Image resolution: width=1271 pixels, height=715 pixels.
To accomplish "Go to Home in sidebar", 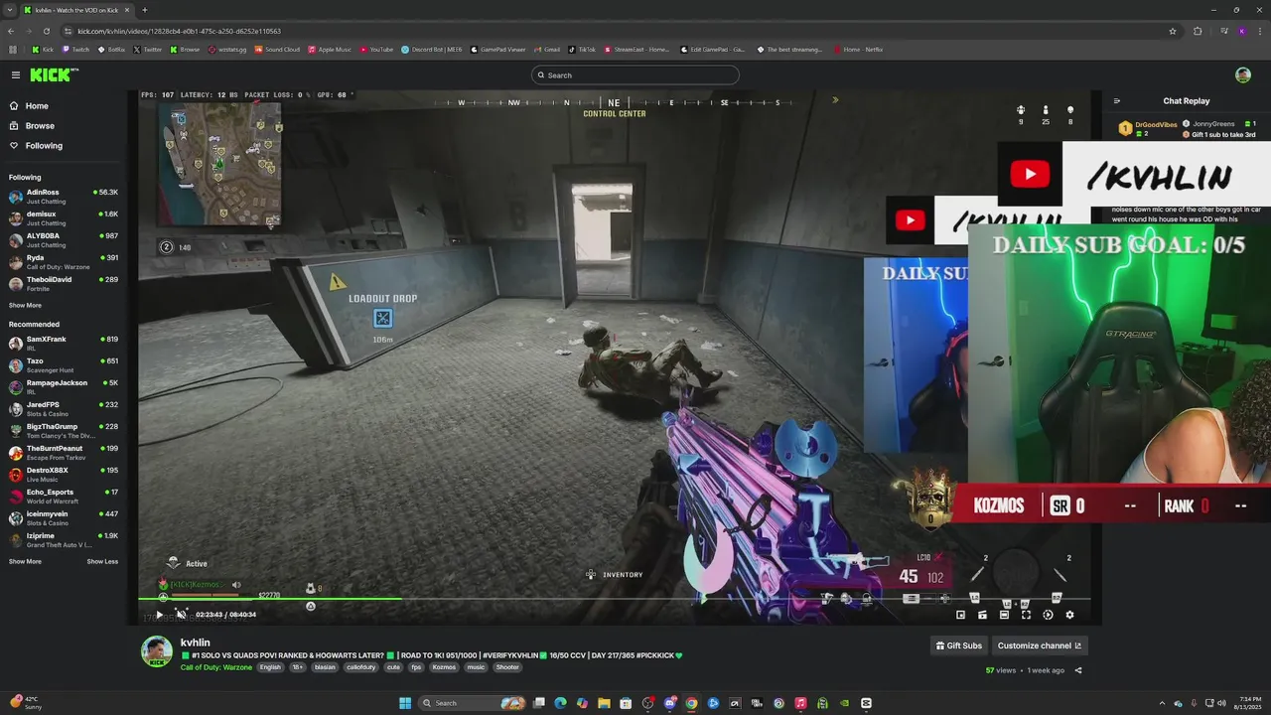I will click(x=37, y=106).
